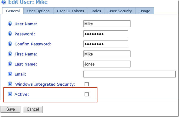Screen dimensions: 179x117
Task: Go to the Roles tab
Action: pos(96,11)
